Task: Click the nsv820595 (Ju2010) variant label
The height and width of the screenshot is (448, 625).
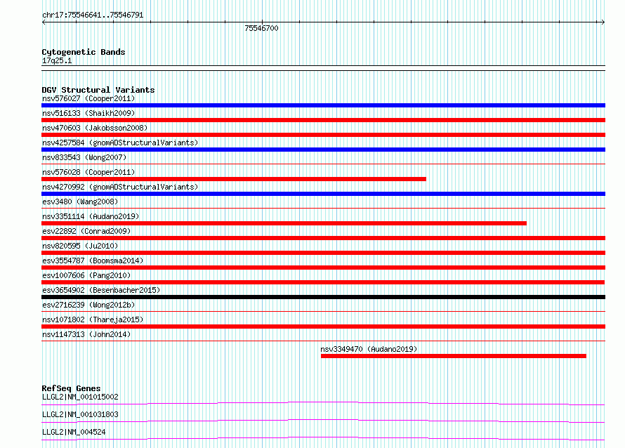Action: [x=80, y=246]
